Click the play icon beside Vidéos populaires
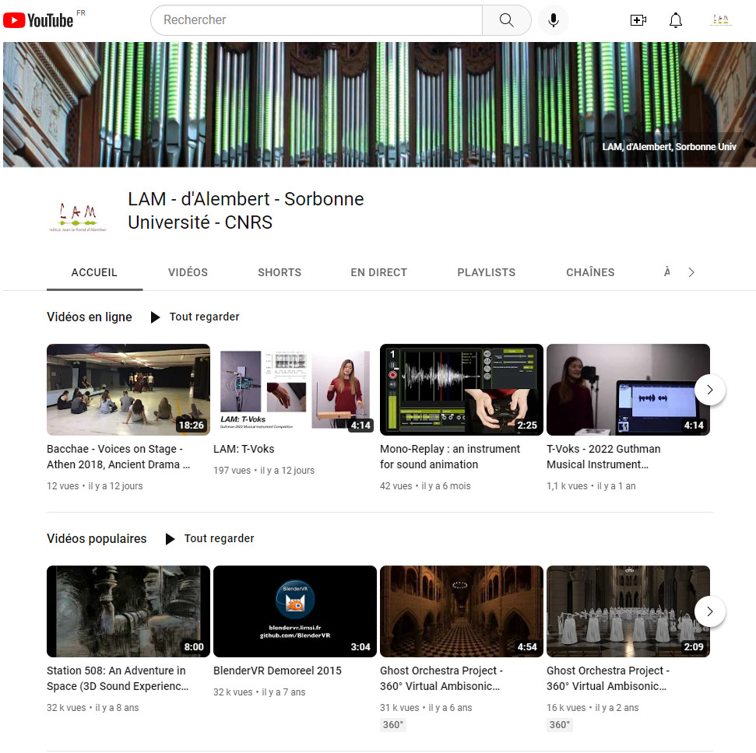The height and width of the screenshot is (753, 756). click(170, 538)
